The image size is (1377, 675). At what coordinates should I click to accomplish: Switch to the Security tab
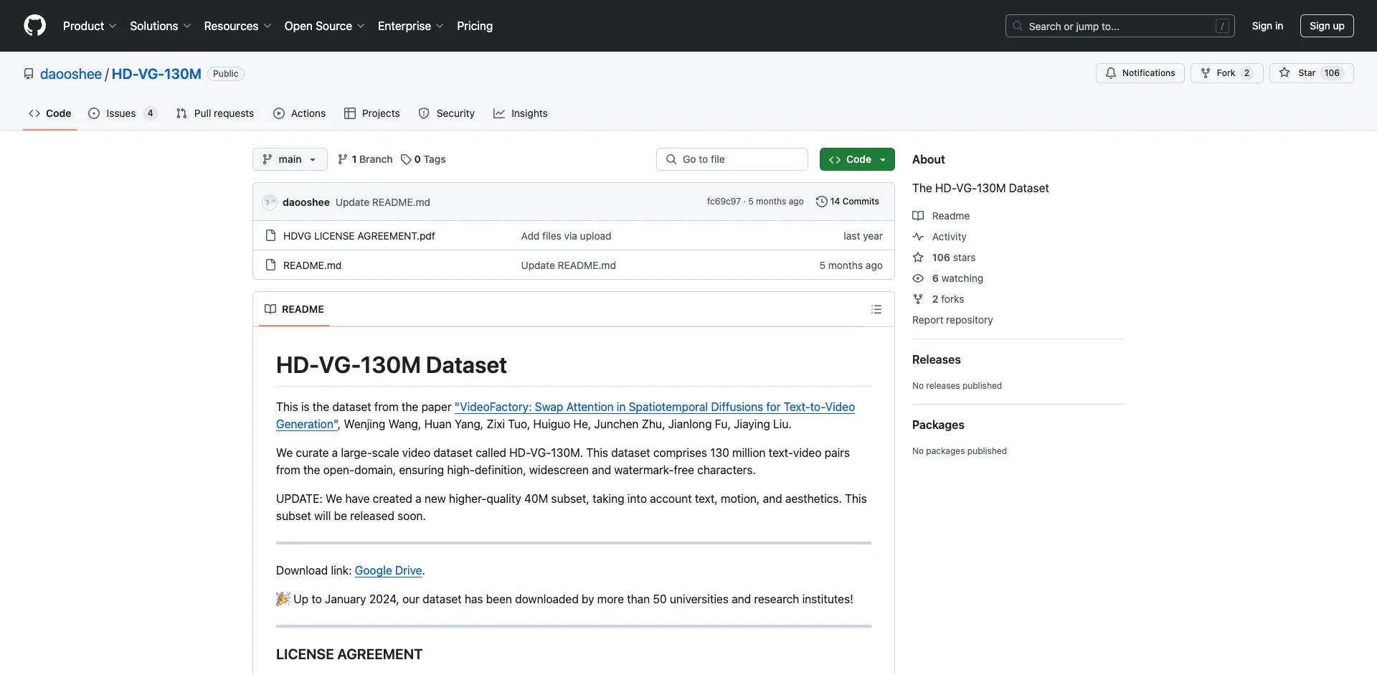point(447,113)
